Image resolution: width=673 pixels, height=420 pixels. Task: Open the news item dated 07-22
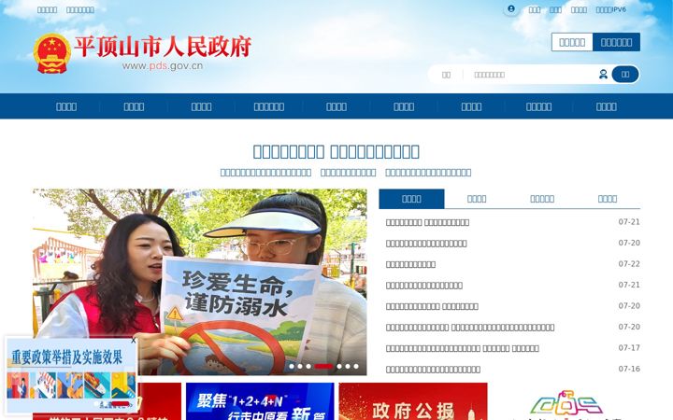pos(410,264)
